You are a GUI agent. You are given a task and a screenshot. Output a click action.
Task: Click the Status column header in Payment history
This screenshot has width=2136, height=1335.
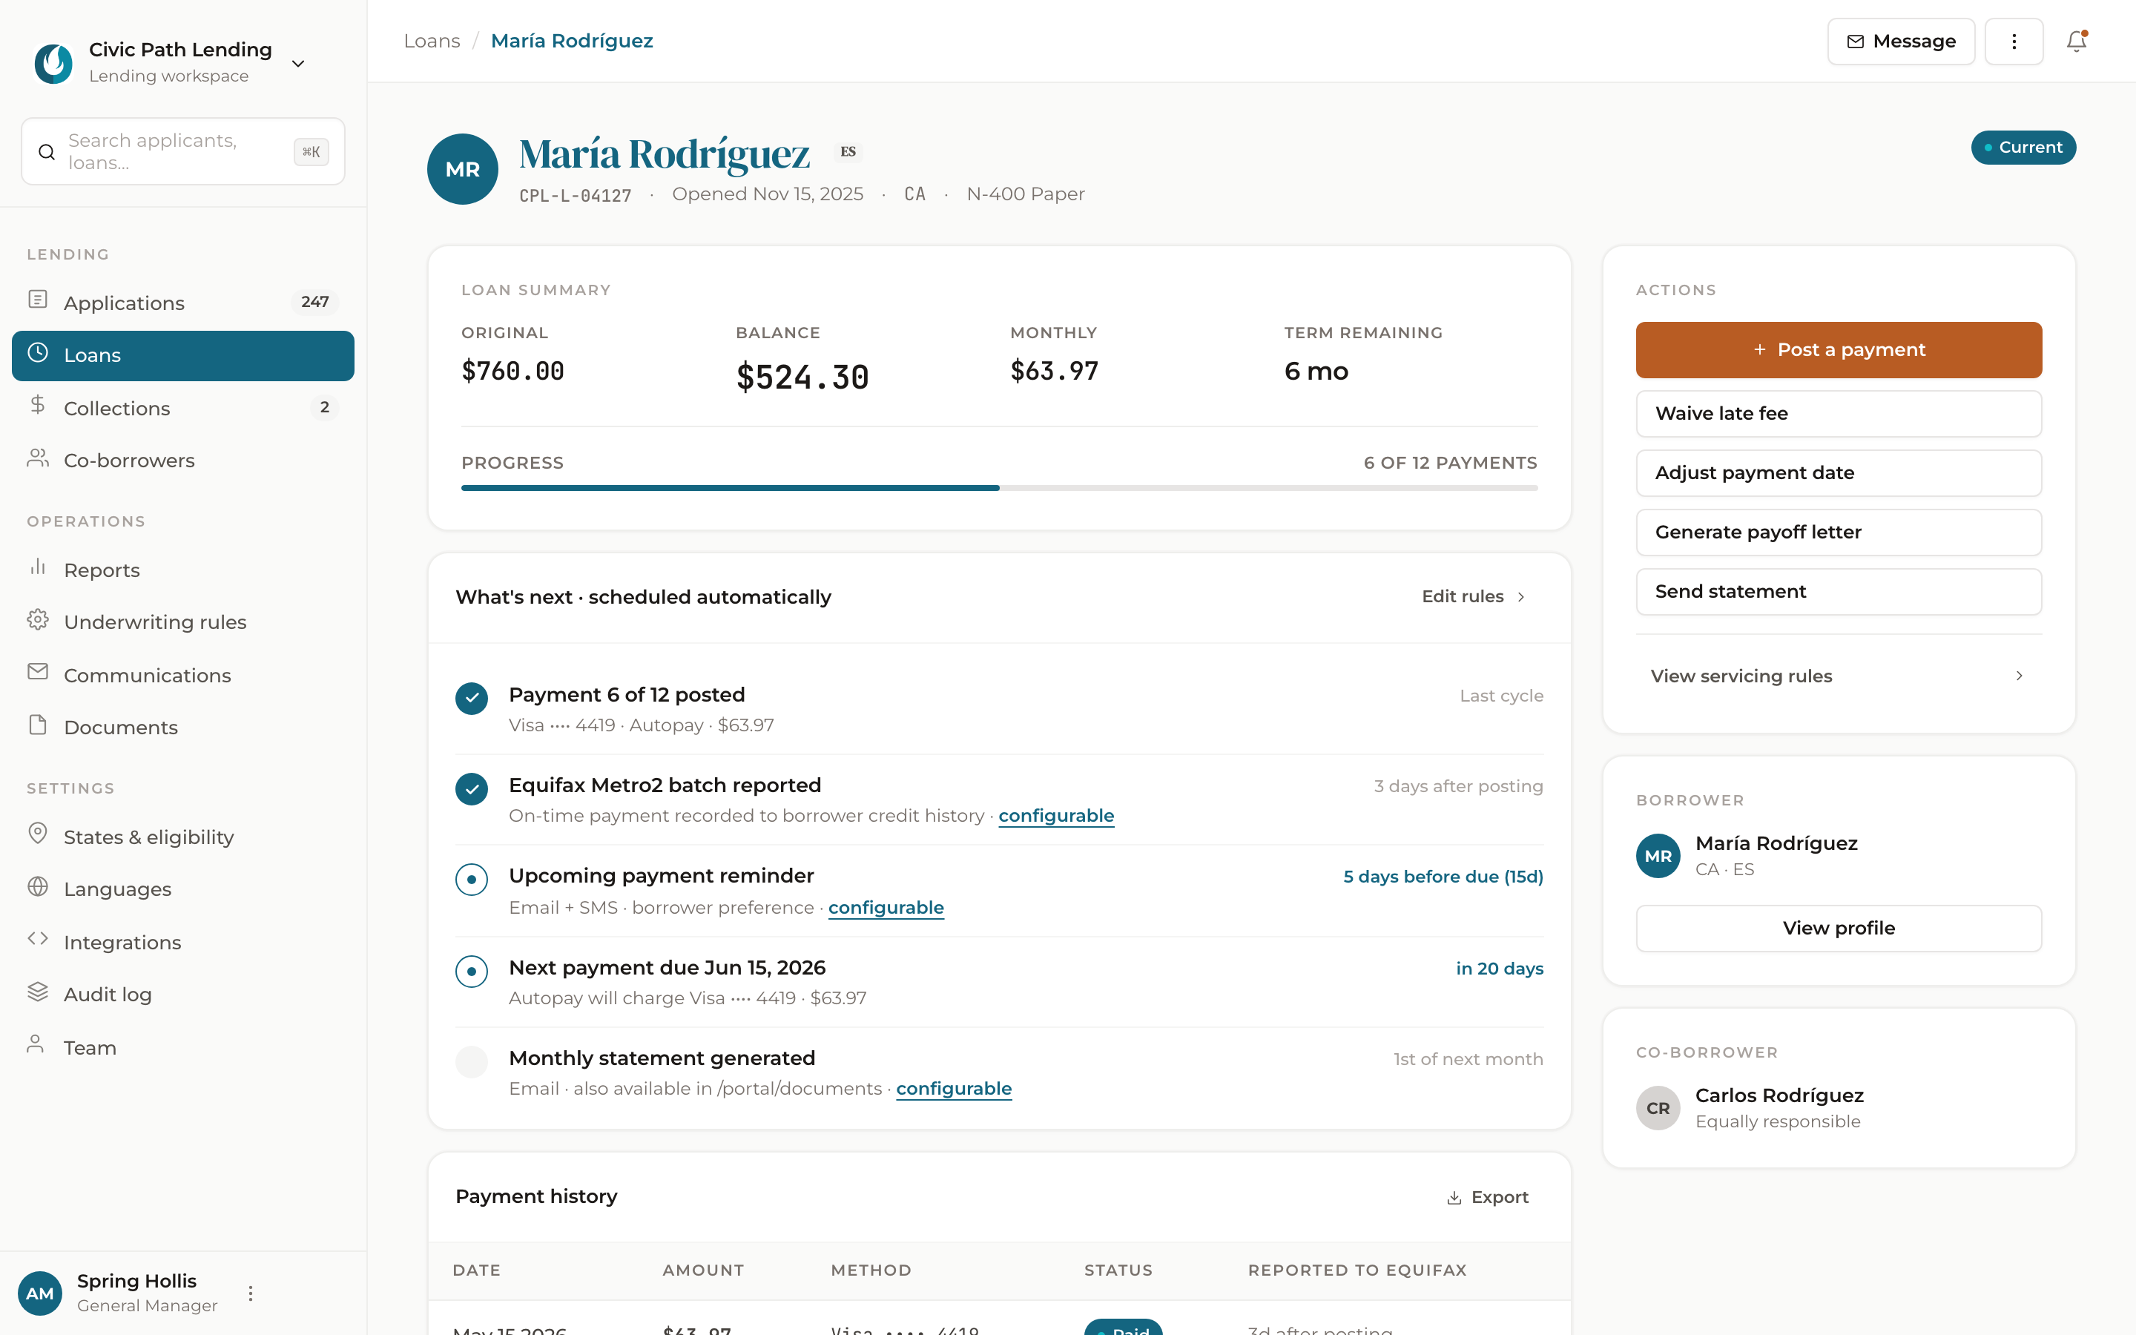pos(1118,1270)
